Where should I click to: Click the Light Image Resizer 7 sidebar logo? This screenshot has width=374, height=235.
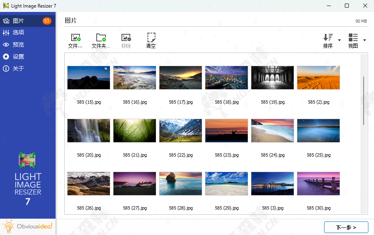tap(28, 178)
